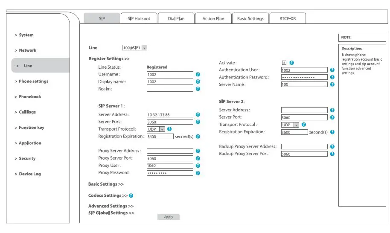Switch to the SIP tab
Image resolution: width=390 pixels, height=233 pixels.
102,18
